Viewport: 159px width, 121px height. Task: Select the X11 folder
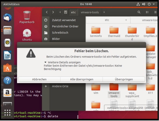click(150, 89)
